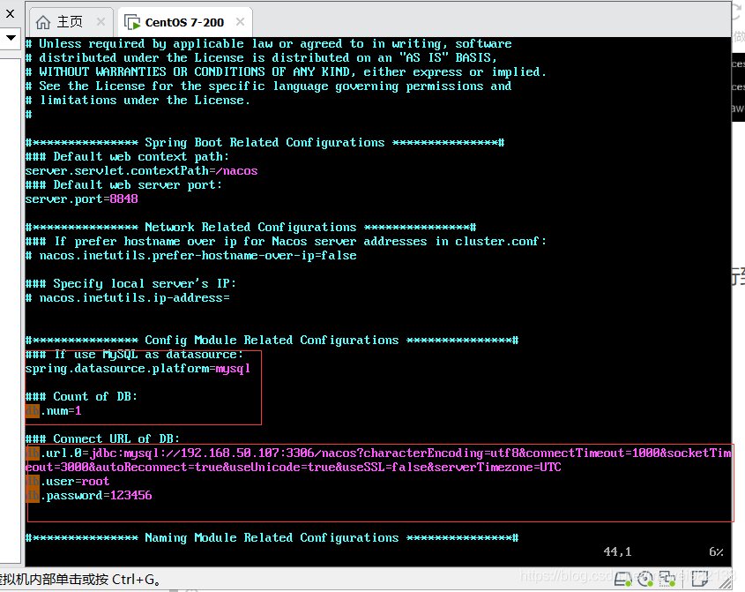The image size is (745, 592).
Task: Close the CentOS 7-200 tab
Action: [x=241, y=21]
